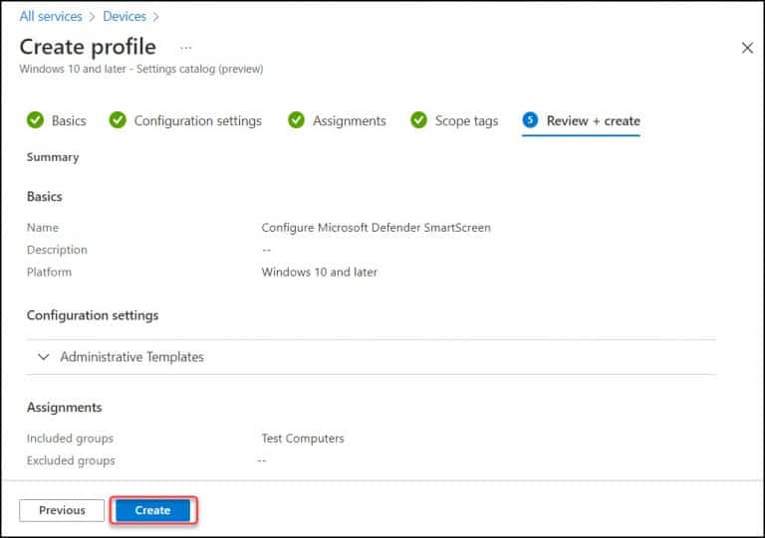Collapse the Administrative Templates chevron
Image resolution: width=765 pixels, height=538 pixels.
coord(44,357)
